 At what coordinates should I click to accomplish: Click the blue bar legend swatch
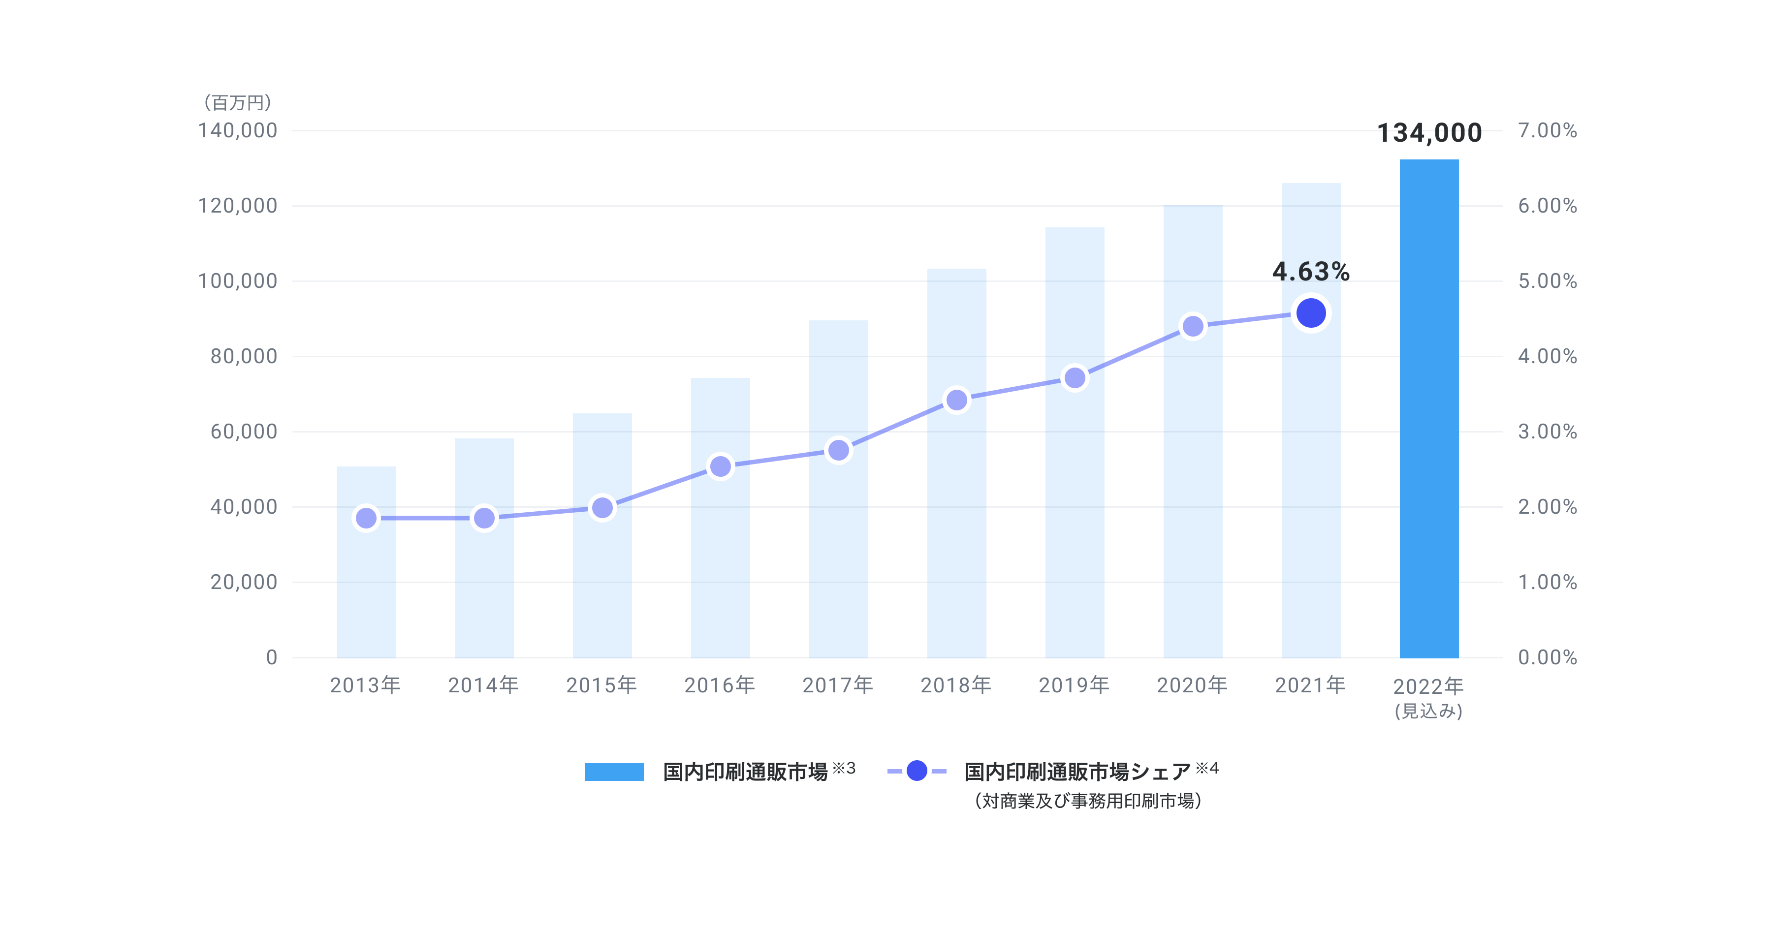(x=614, y=772)
